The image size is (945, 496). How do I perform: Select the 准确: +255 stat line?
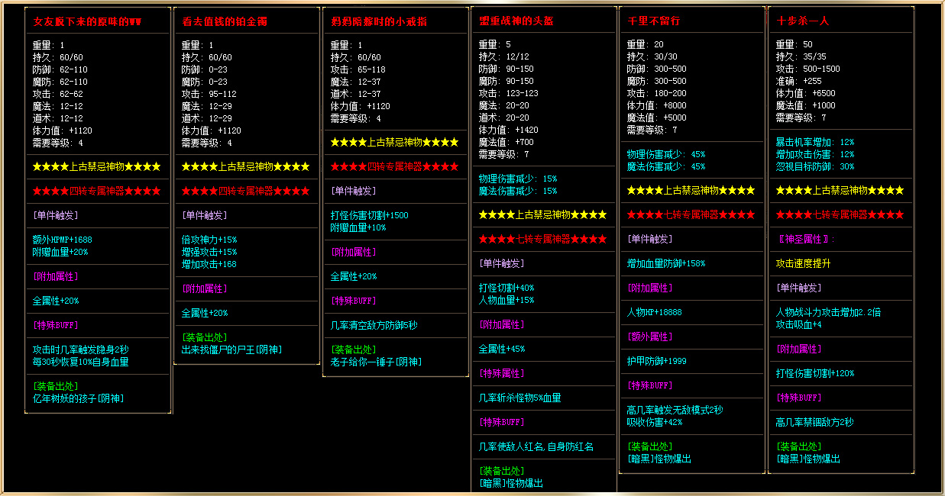pyautogui.click(x=798, y=81)
